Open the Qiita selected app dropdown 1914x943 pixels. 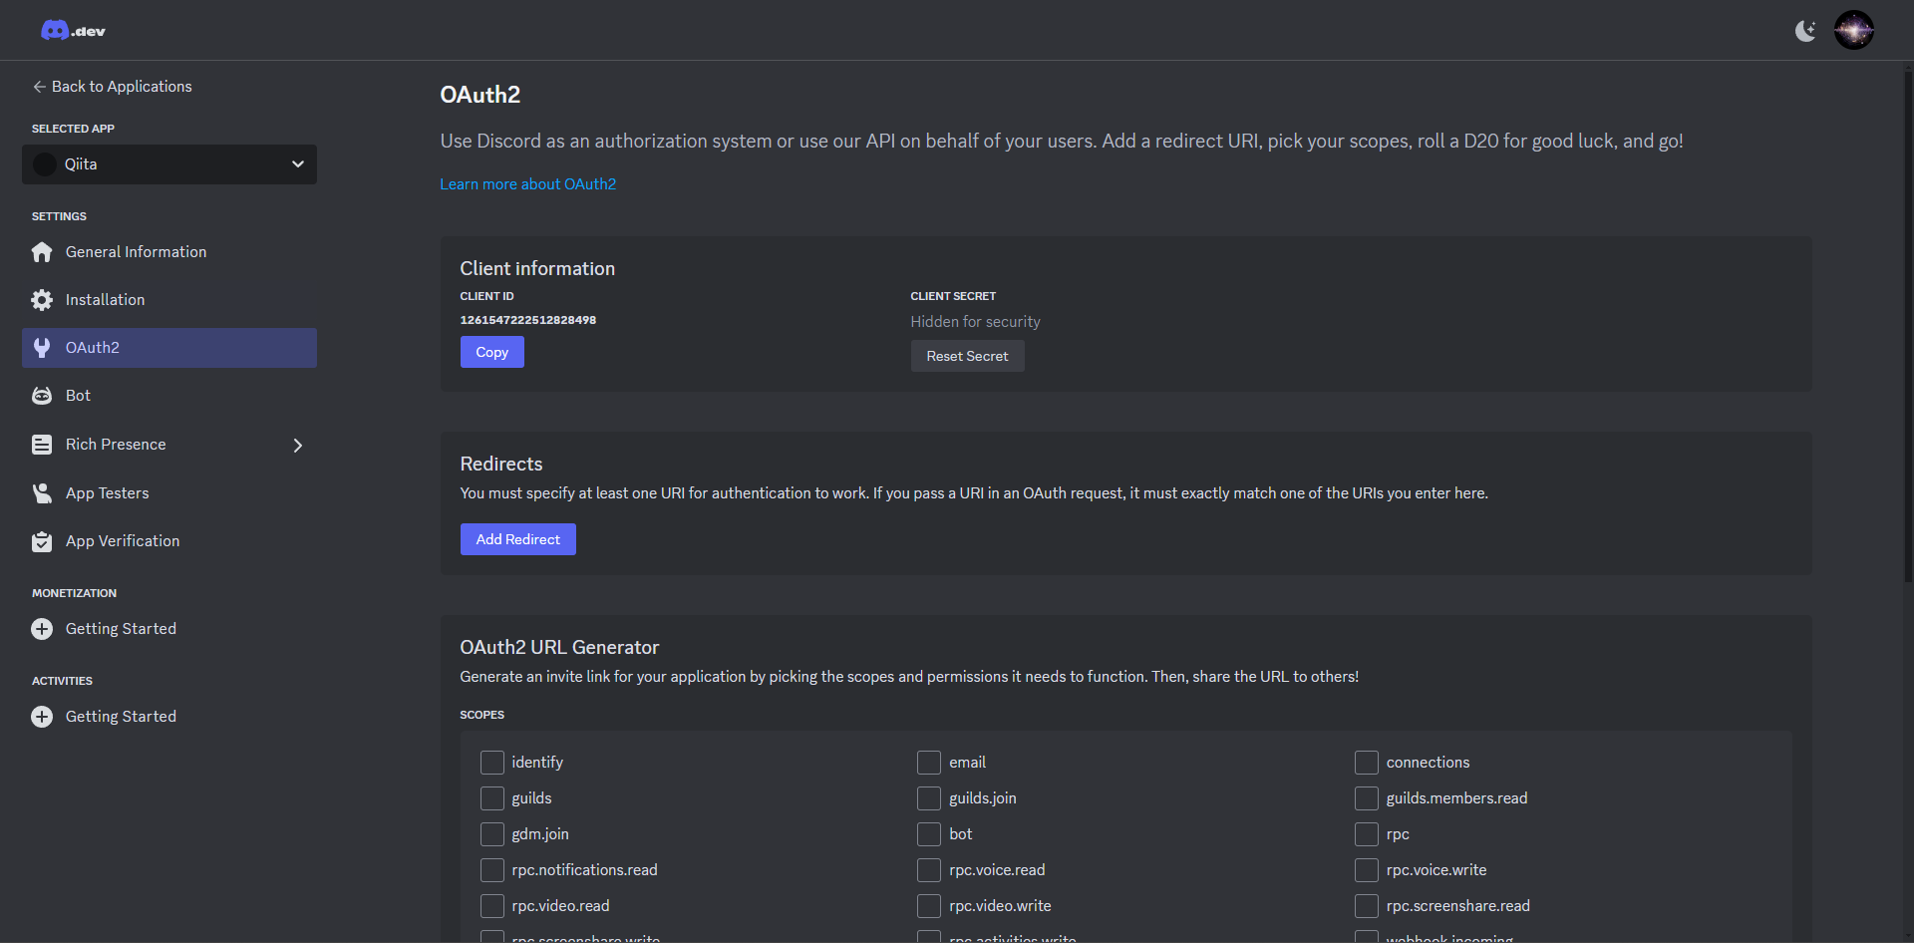169,164
